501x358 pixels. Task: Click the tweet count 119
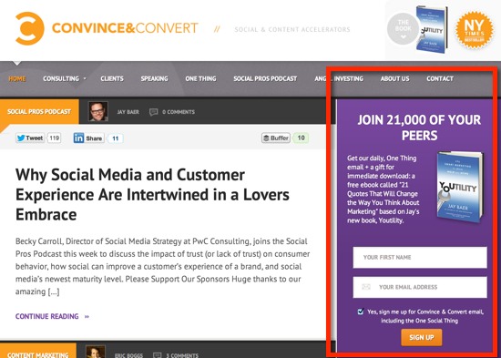coord(55,138)
